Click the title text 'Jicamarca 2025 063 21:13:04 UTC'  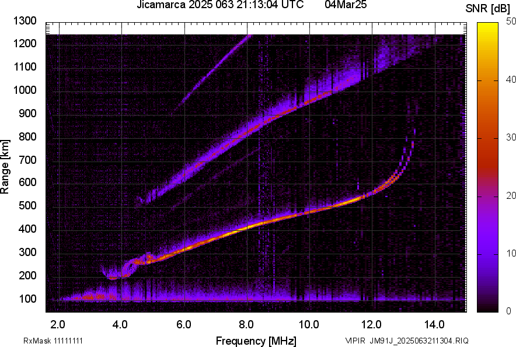coord(220,5)
